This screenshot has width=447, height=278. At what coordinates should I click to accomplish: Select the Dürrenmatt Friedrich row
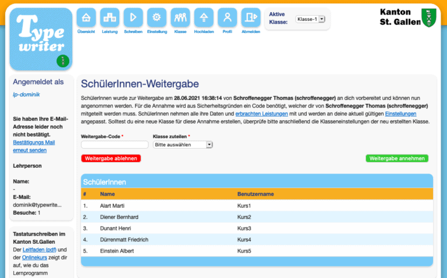pos(257,240)
